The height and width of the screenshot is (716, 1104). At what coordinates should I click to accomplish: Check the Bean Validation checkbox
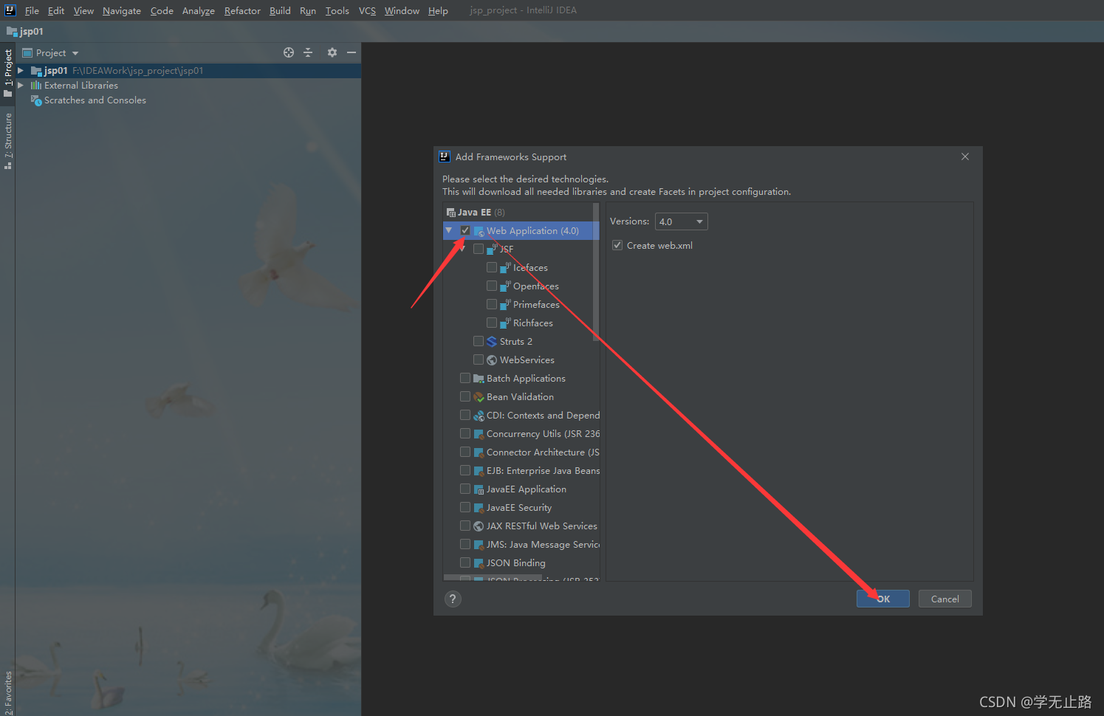point(465,396)
